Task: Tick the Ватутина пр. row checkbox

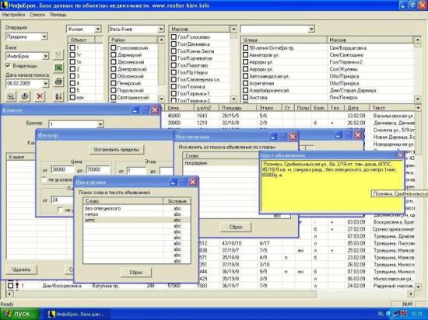Action: (10, 286)
